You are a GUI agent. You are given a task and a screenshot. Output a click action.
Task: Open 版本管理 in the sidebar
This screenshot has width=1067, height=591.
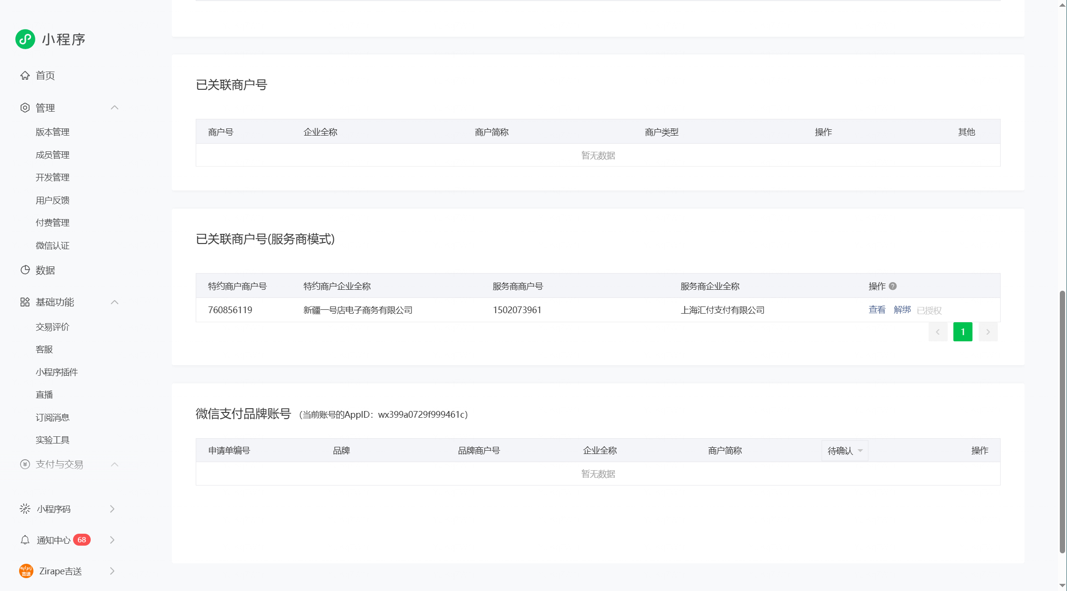point(53,132)
